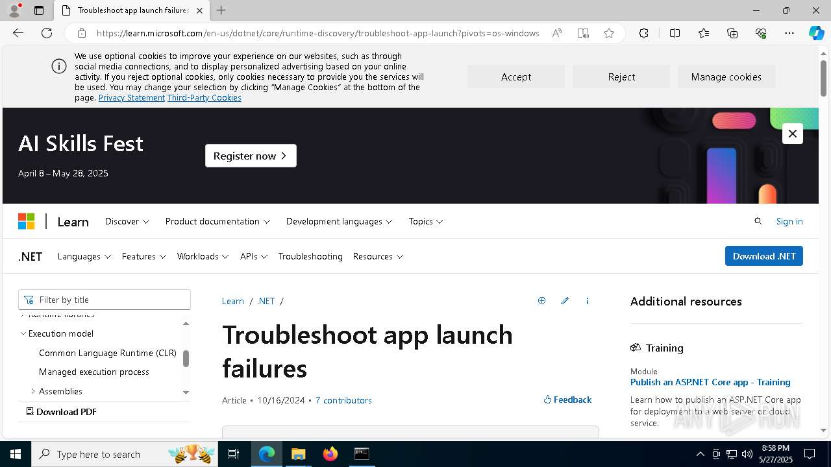
Task: Open Privacy Statement link
Action: [132, 98]
